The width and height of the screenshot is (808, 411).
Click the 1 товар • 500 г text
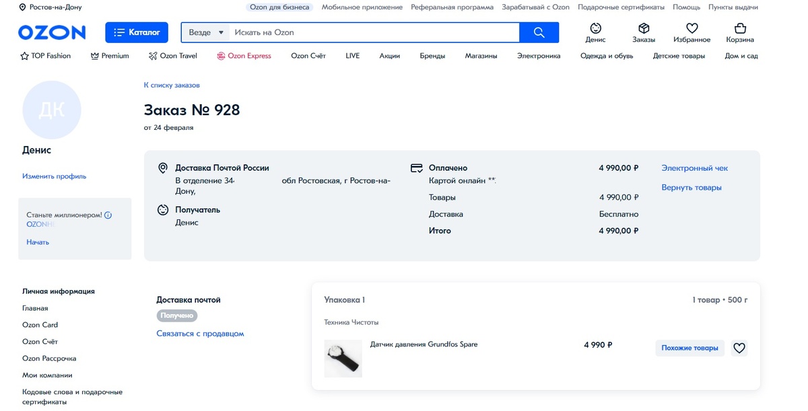[x=720, y=300]
